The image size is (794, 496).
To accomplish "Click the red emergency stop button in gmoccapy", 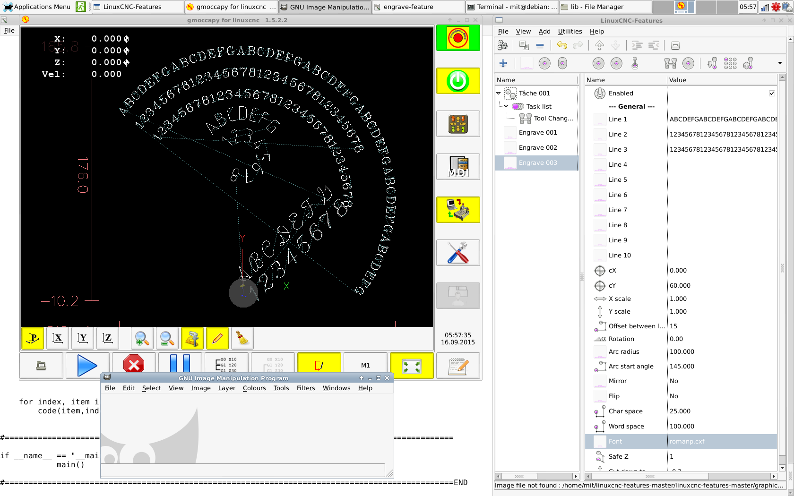I will tap(458, 38).
